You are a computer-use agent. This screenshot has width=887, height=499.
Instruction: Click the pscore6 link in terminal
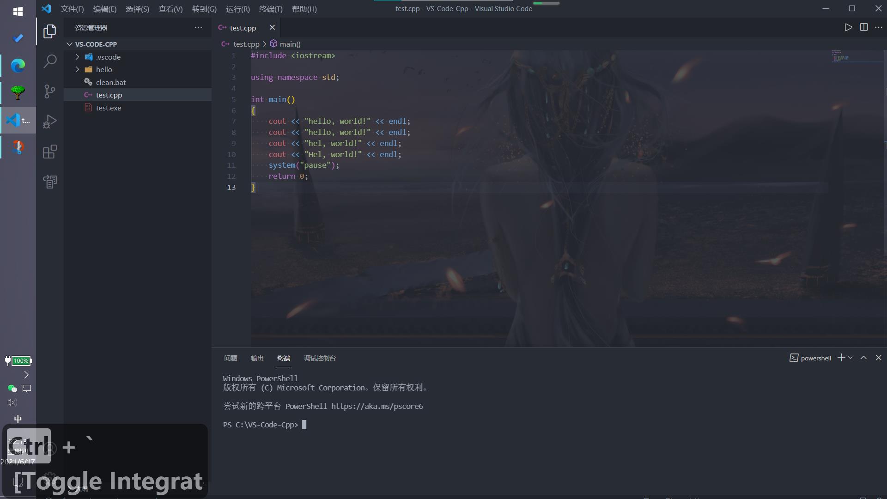coord(377,406)
